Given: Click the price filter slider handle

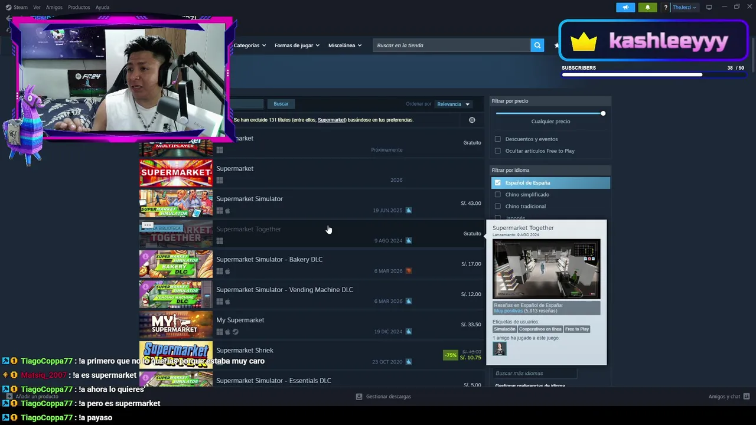Looking at the screenshot, I should click(x=603, y=113).
